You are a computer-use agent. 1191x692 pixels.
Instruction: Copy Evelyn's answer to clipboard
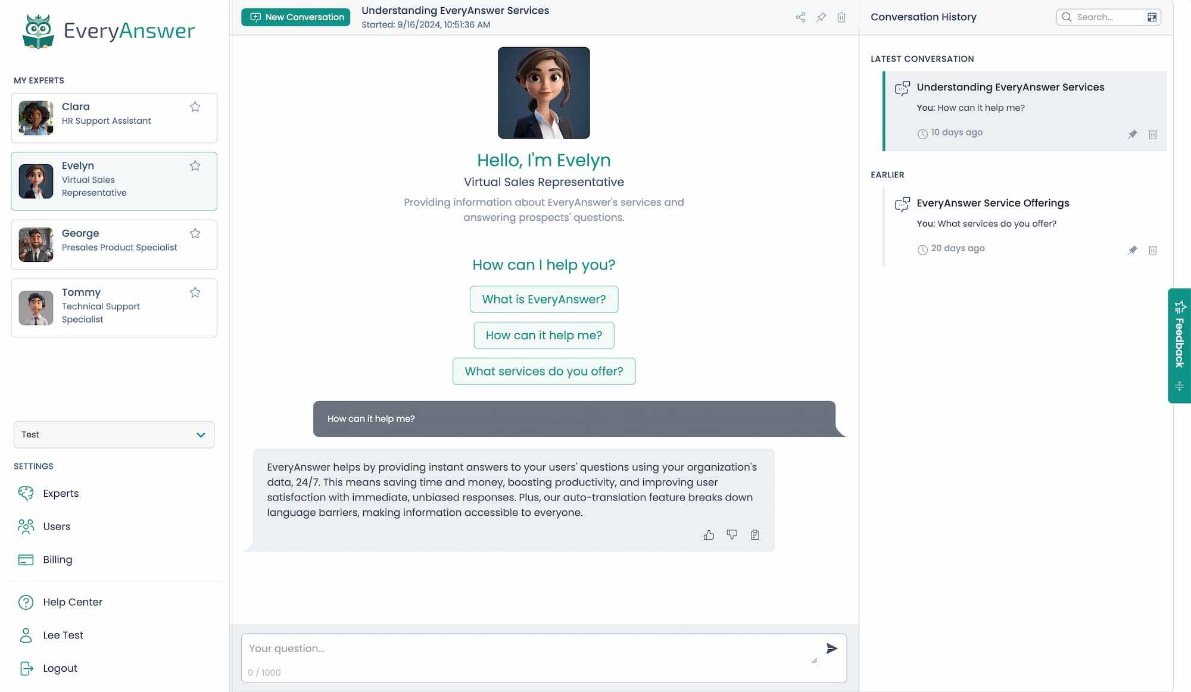pos(754,534)
